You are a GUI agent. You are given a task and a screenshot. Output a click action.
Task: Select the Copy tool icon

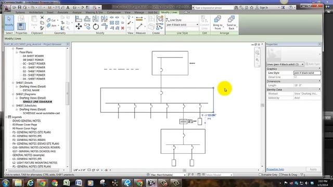87,26
